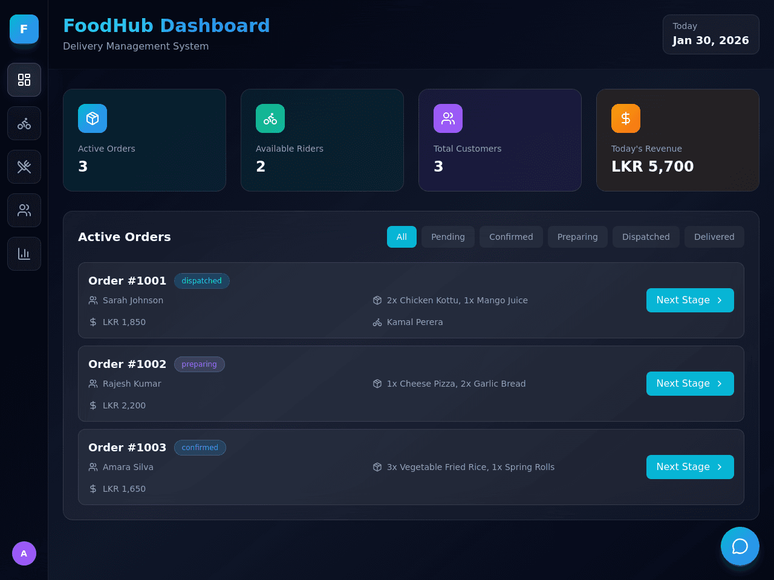The width and height of the screenshot is (774, 580).
Task: Click the Today's Revenue dollar icon
Action: click(x=626, y=118)
